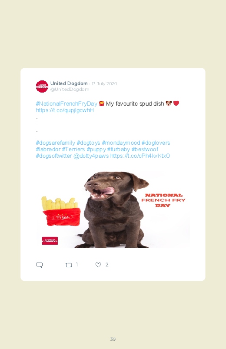The width and height of the screenshot is (226, 349).
Task: Click the heart like icon
Action: pyautogui.click(x=98, y=265)
